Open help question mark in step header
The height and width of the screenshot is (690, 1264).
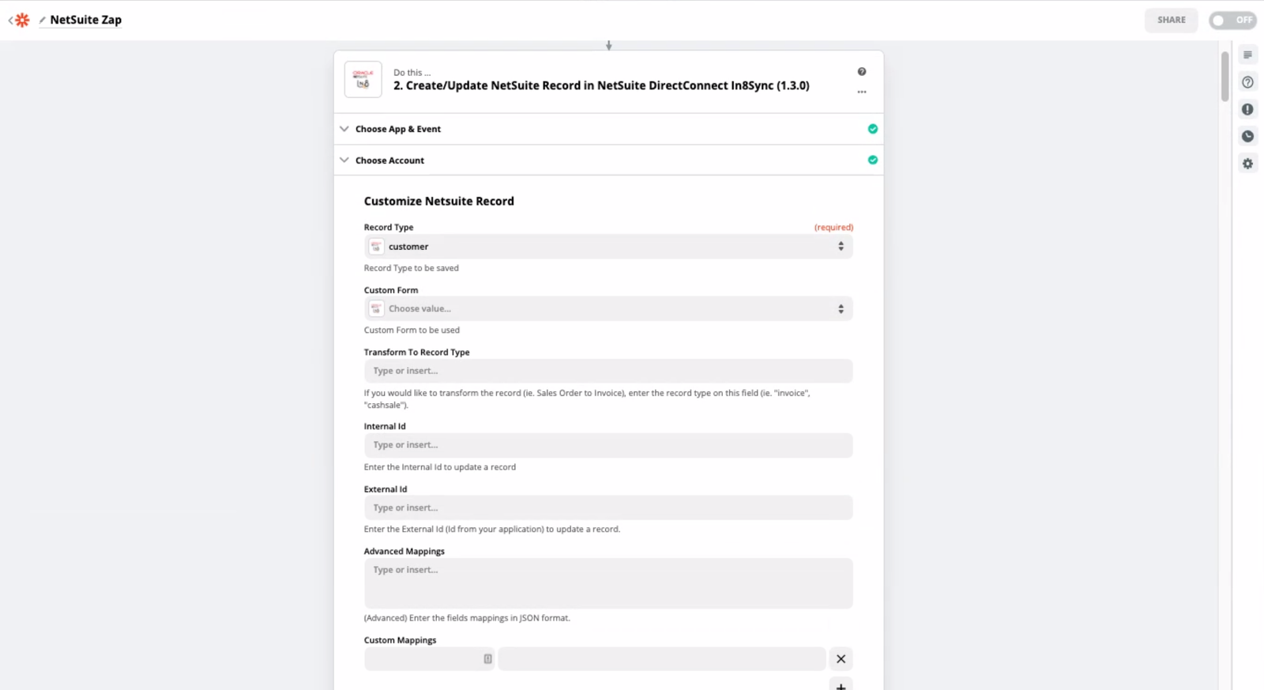pyautogui.click(x=862, y=72)
